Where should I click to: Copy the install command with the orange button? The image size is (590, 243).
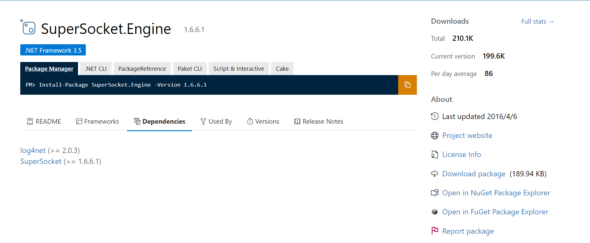pyautogui.click(x=407, y=85)
